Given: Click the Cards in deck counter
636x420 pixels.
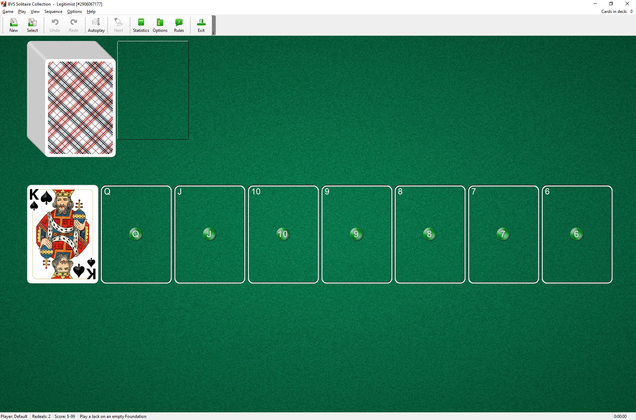Looking at the screenshot, I should 617,12.
